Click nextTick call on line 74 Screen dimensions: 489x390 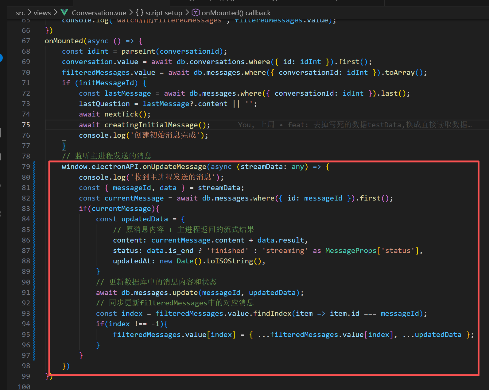coord(121,114)
